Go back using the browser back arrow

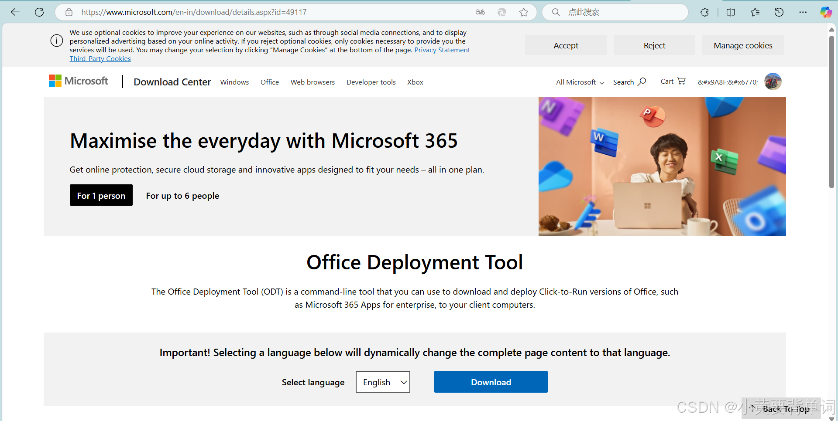tap(15, 12)
